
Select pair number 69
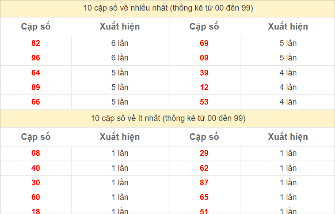[x=204, y=43]
